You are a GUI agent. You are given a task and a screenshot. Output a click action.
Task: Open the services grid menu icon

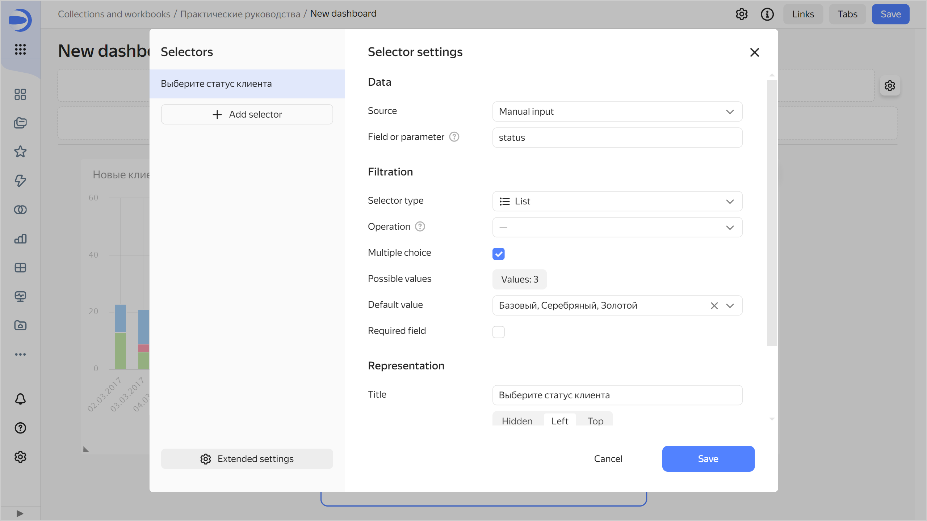20,49
